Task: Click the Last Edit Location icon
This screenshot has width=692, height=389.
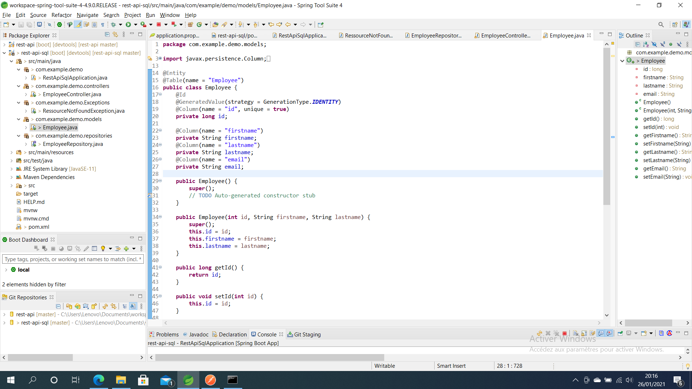Action: point(271,24)
